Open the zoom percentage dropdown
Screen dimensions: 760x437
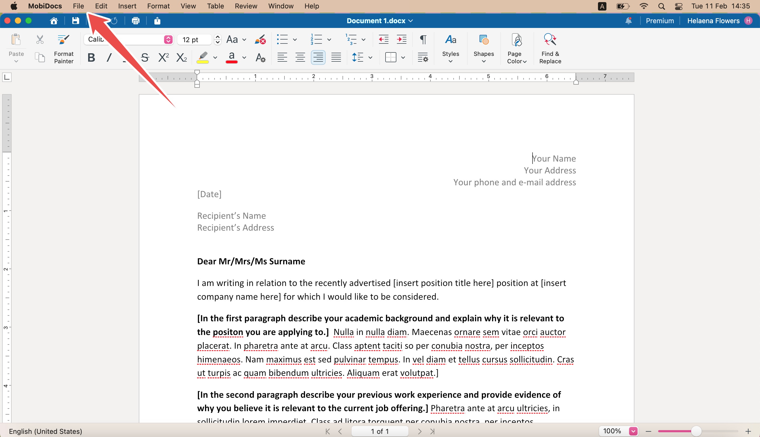633,431
